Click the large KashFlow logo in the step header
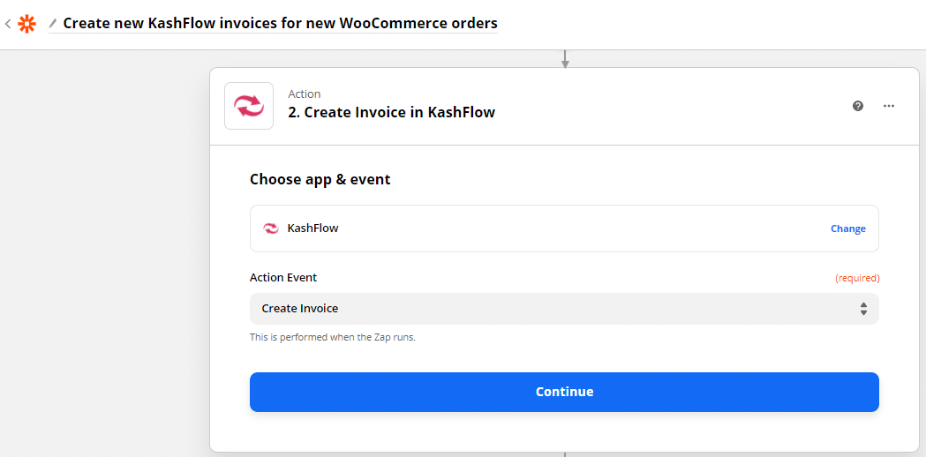Viewport: 926px width, 457px height. (x=249, y=106)
